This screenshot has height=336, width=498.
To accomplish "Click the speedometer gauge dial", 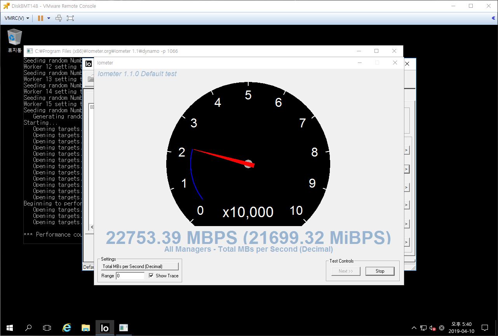I will (x=248, y=153).
